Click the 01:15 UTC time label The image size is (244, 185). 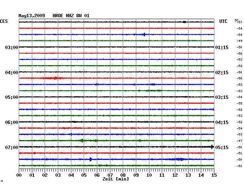pos(222,47)
